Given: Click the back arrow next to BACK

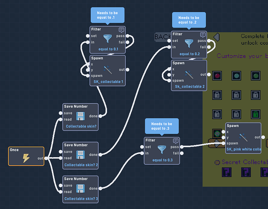Looking at the screenshot, I should click(x=217, y=37).
